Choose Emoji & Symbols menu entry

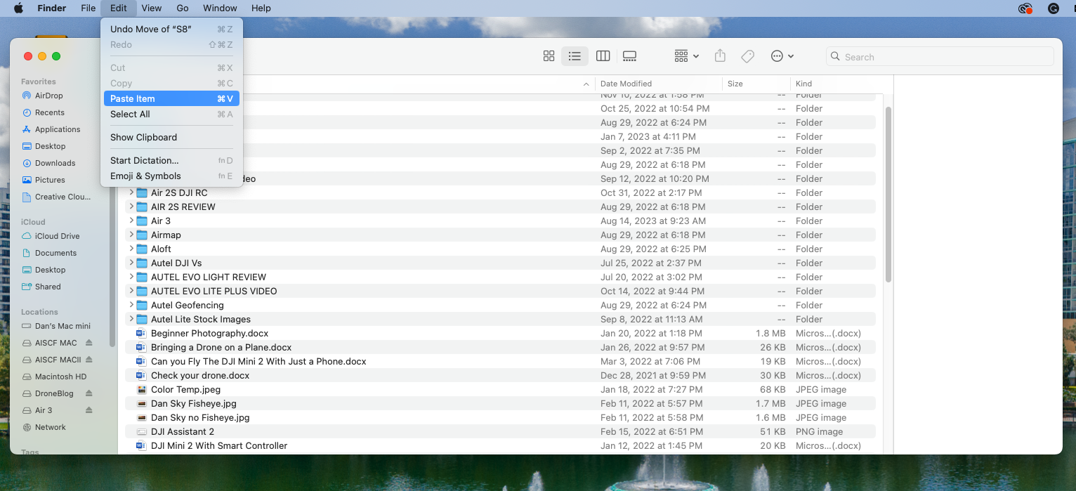[x=171, y=176]
